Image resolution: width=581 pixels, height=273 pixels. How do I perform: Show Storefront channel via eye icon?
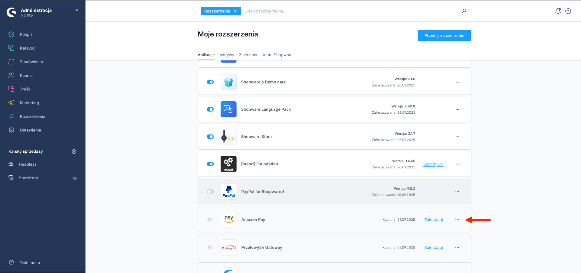coord(74,178)
